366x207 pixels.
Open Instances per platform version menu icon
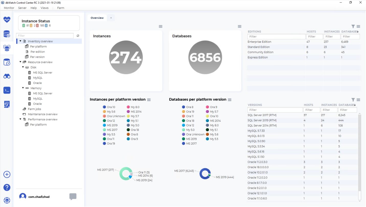click(x=149, y=100)
